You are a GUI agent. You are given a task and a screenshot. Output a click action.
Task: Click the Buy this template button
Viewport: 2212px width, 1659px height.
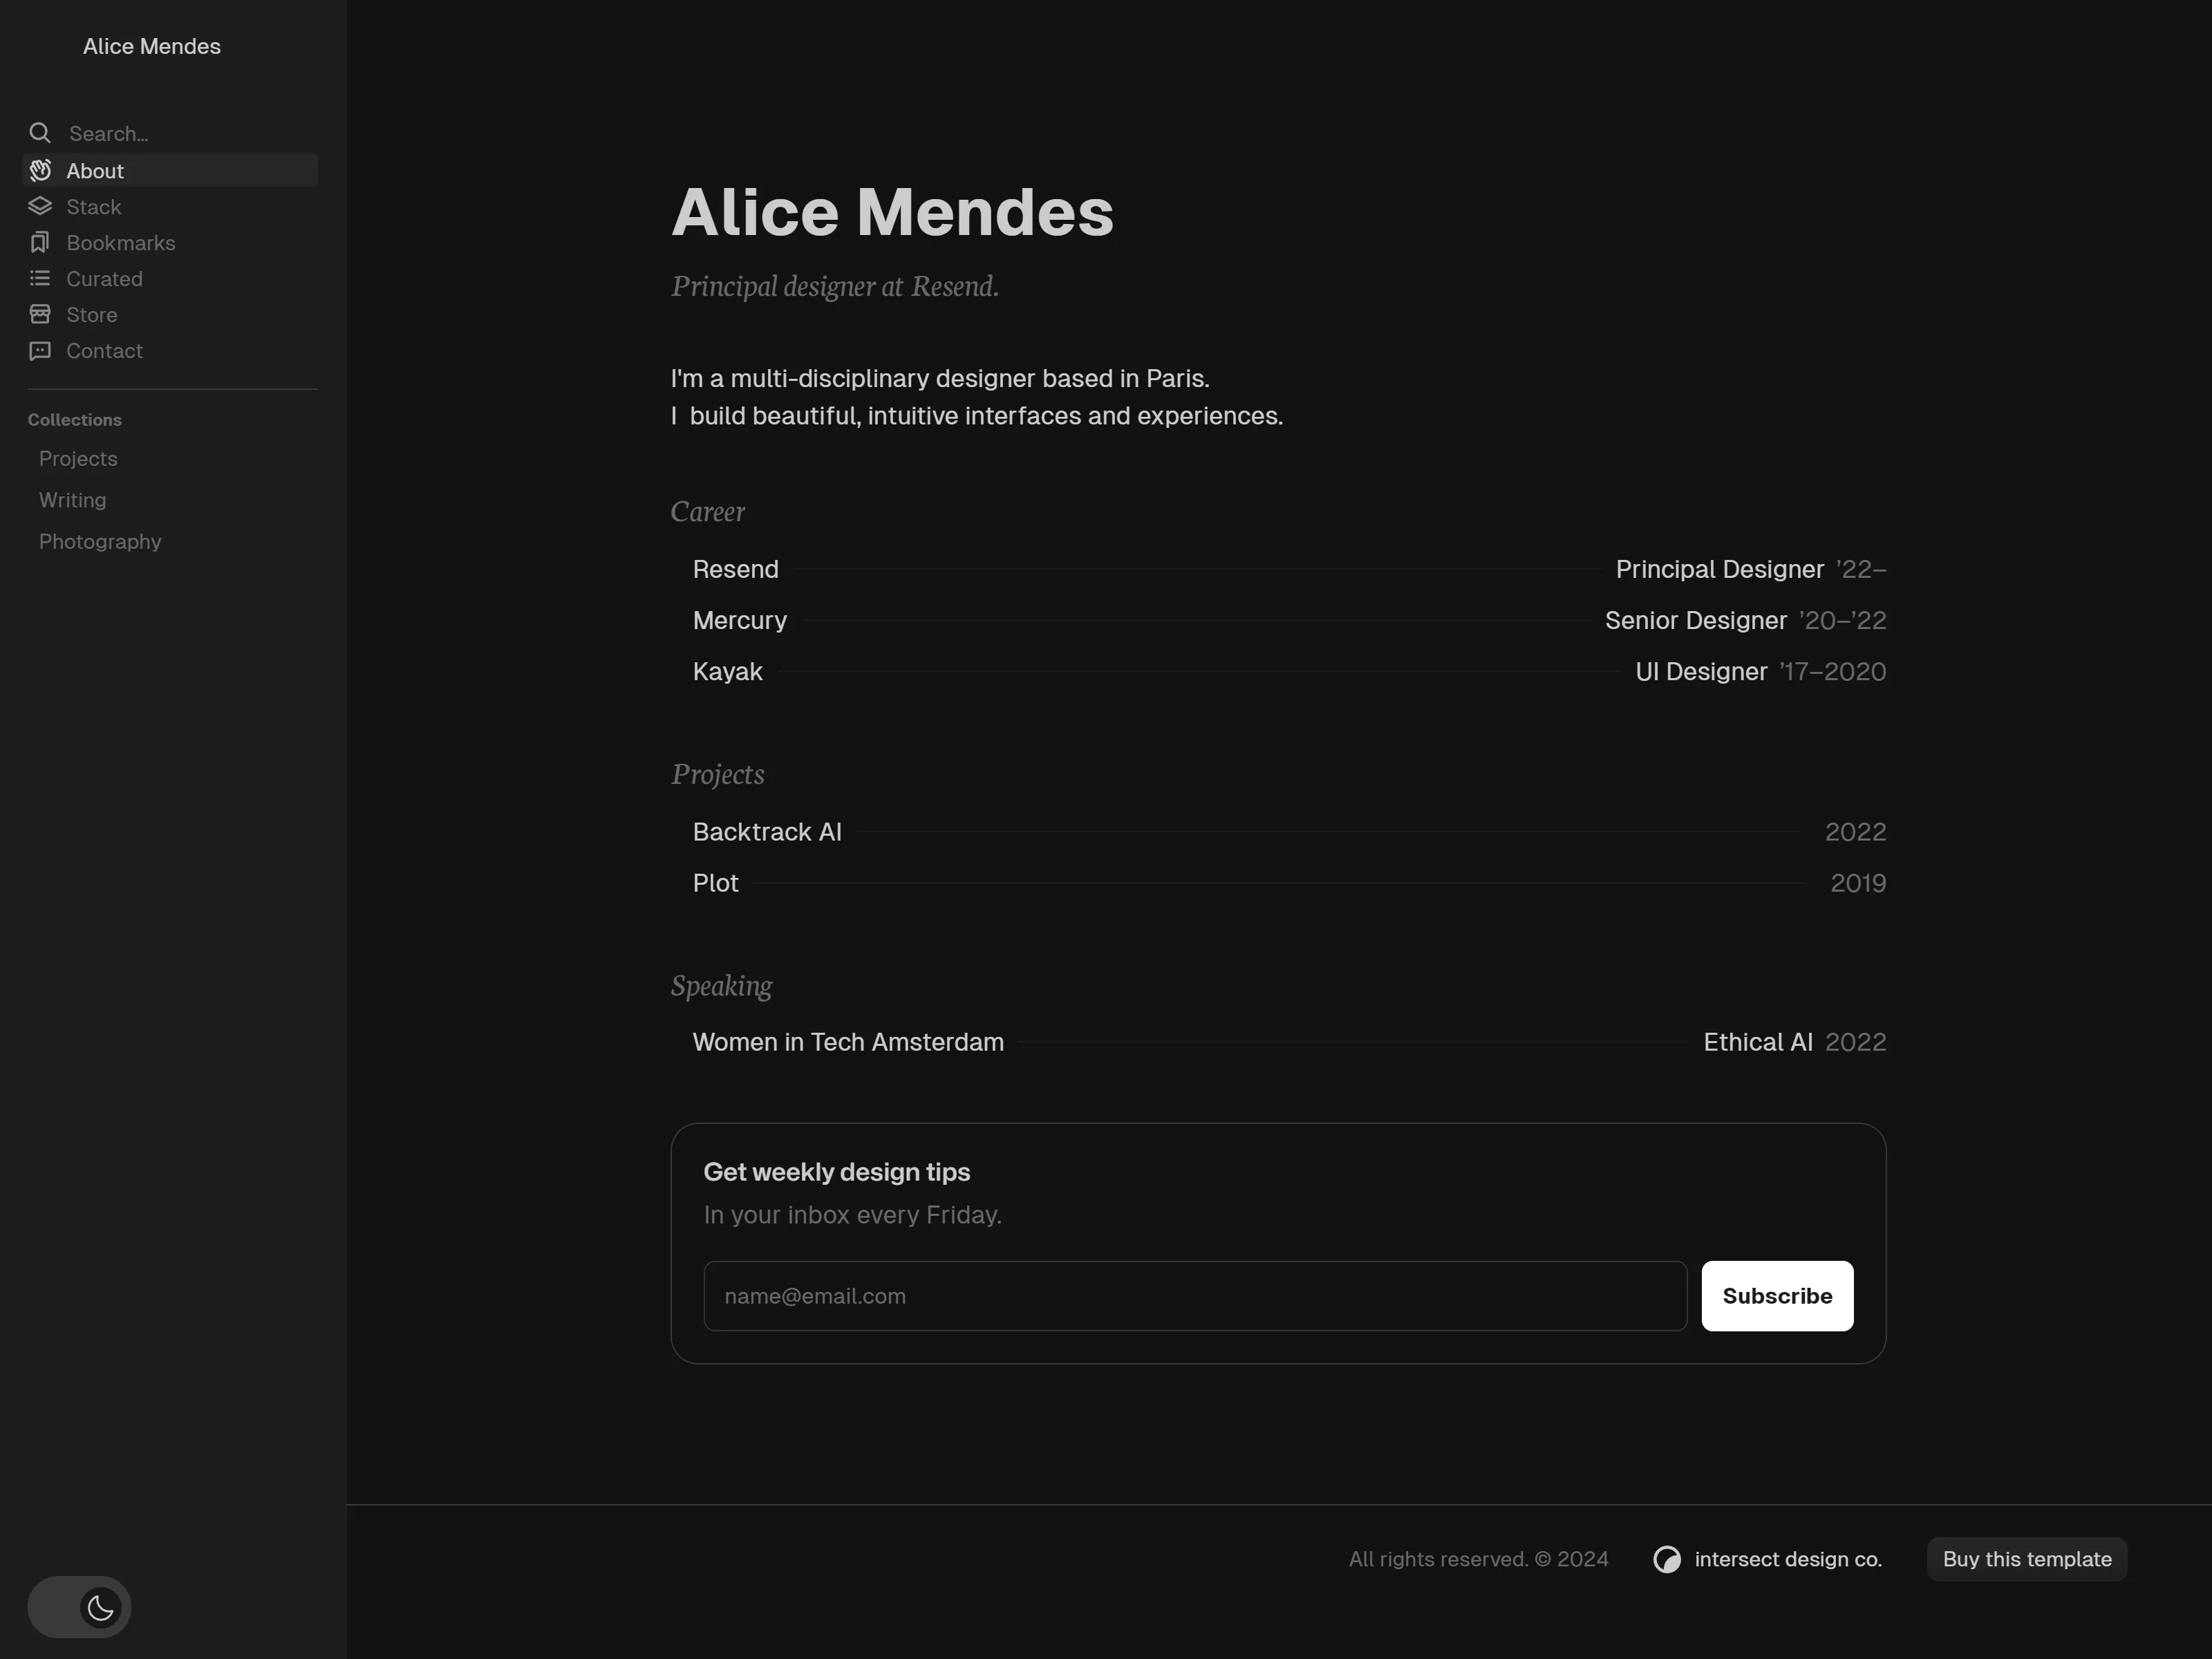[x=2027, y=1559]
